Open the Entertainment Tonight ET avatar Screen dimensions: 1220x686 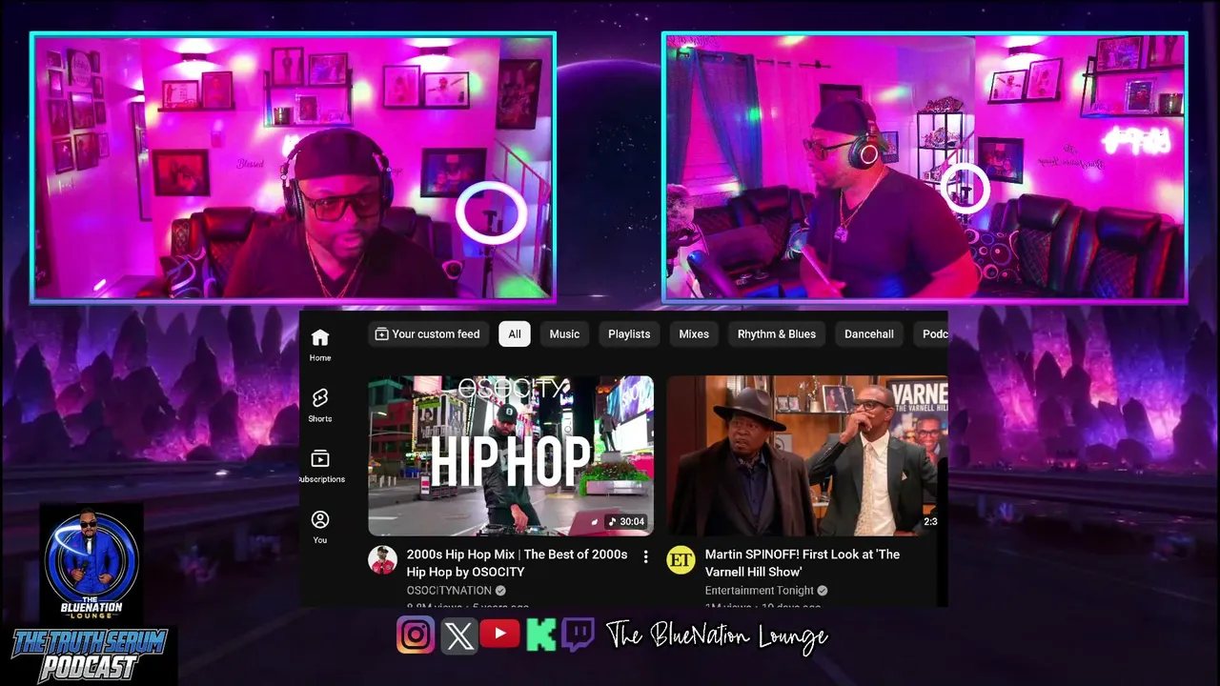point(681,560)
